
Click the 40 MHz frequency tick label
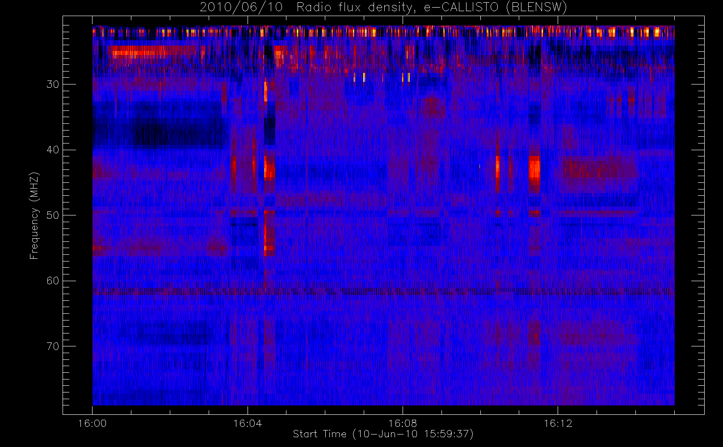53,150
